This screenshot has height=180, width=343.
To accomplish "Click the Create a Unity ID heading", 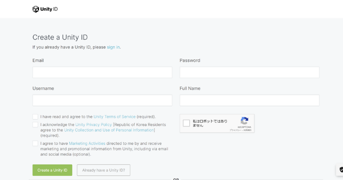I will pyautogui.click(x=60, y=37).
